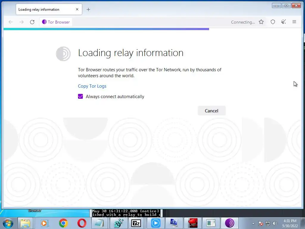The image size is (305, 229).
Task: Cancel the Tor connection
Action: [212, 111]
